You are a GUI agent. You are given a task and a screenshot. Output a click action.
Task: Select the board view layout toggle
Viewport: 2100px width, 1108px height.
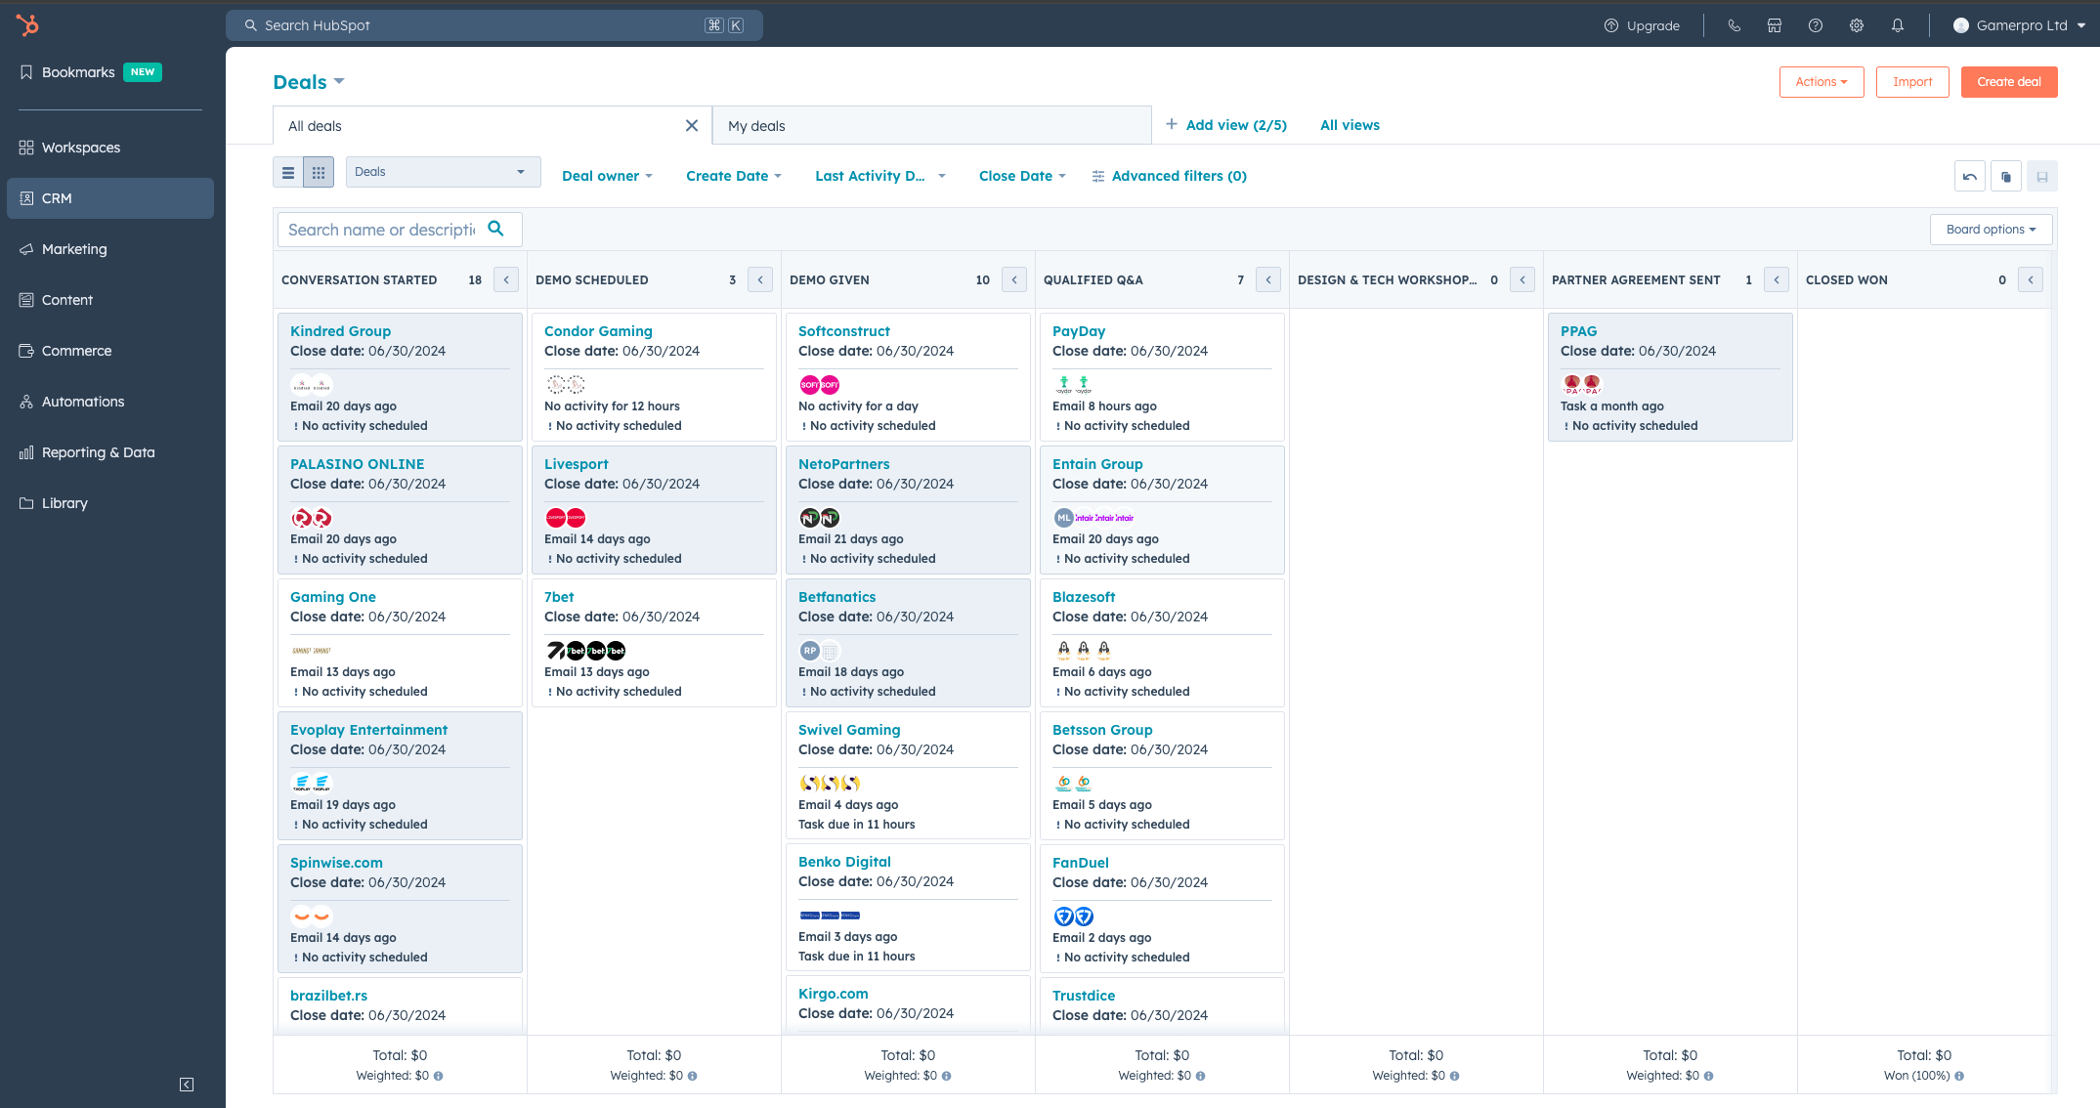click(319, 172)
